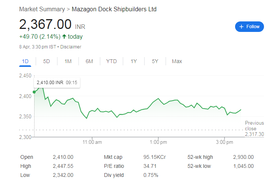Switch to the 1Y chart tab

pyautogui.click(x=134, y=61)
